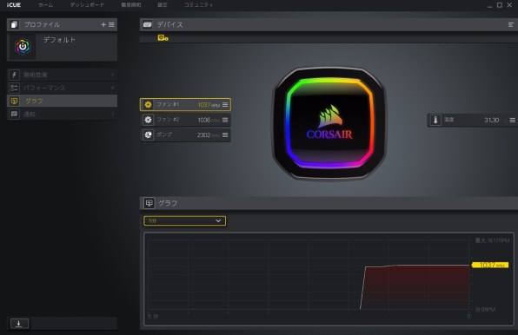Click the Corsair cooler pump head image

pos(329,123)
